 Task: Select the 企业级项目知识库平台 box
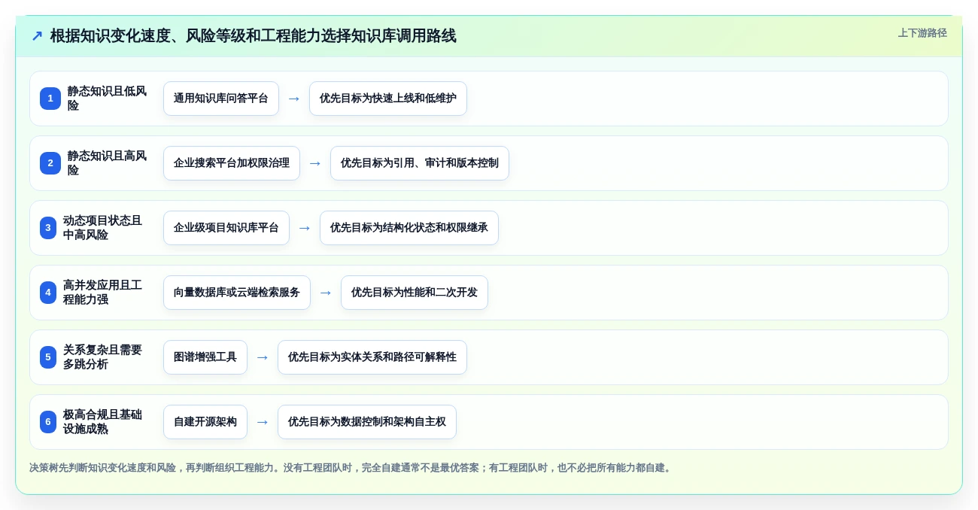[226, 228]
